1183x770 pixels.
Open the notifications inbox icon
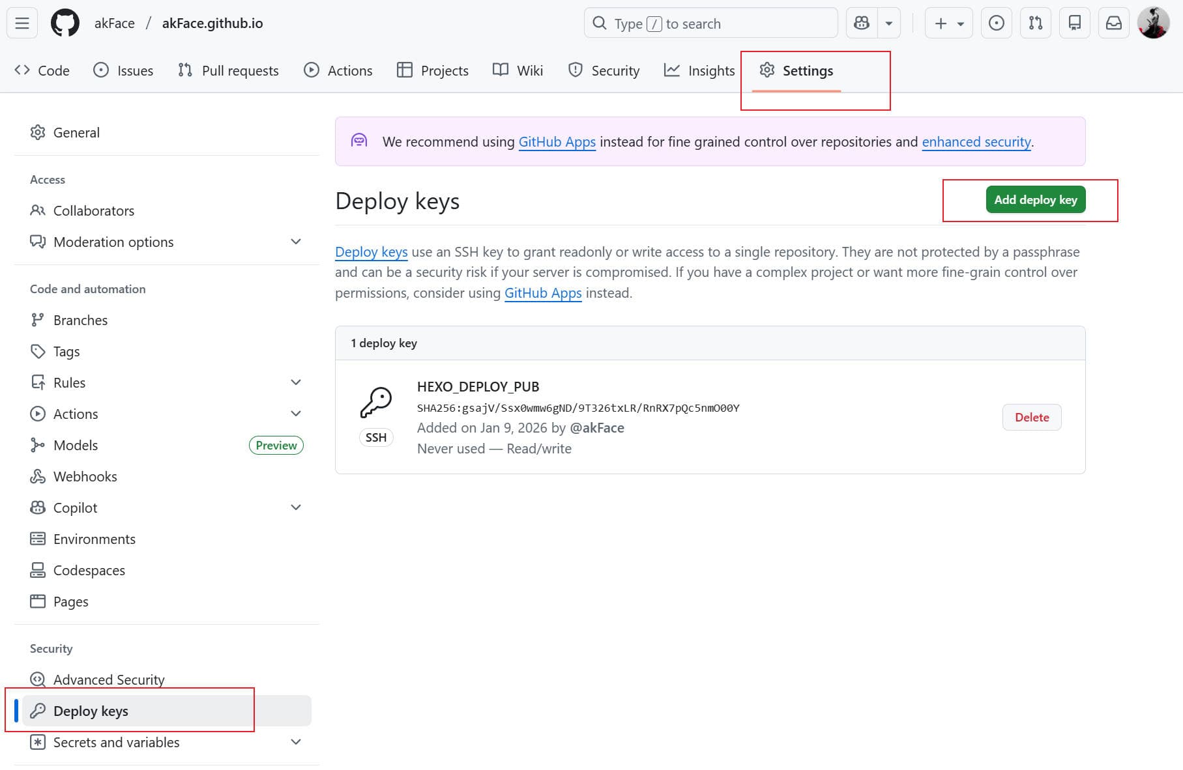[x=1114, y=23]
